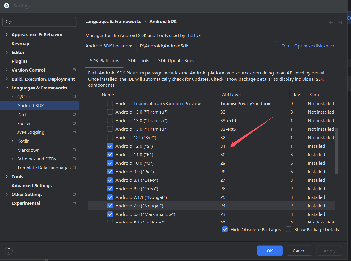The width and height of the screenshot is (351, 261).
Task: Collapse the Languages & Frameworks section
Action: coord(7,88)
